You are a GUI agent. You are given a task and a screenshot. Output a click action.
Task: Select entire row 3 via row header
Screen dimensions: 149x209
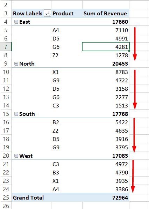pos(6,13)
